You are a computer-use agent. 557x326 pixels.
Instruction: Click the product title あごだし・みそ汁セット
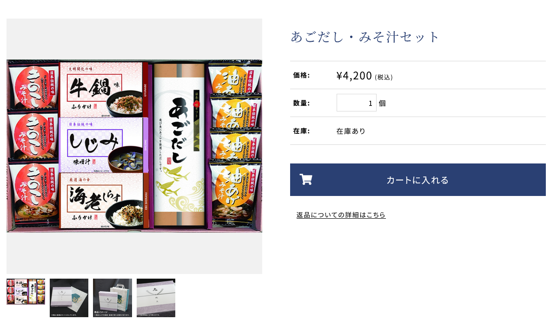365,37
